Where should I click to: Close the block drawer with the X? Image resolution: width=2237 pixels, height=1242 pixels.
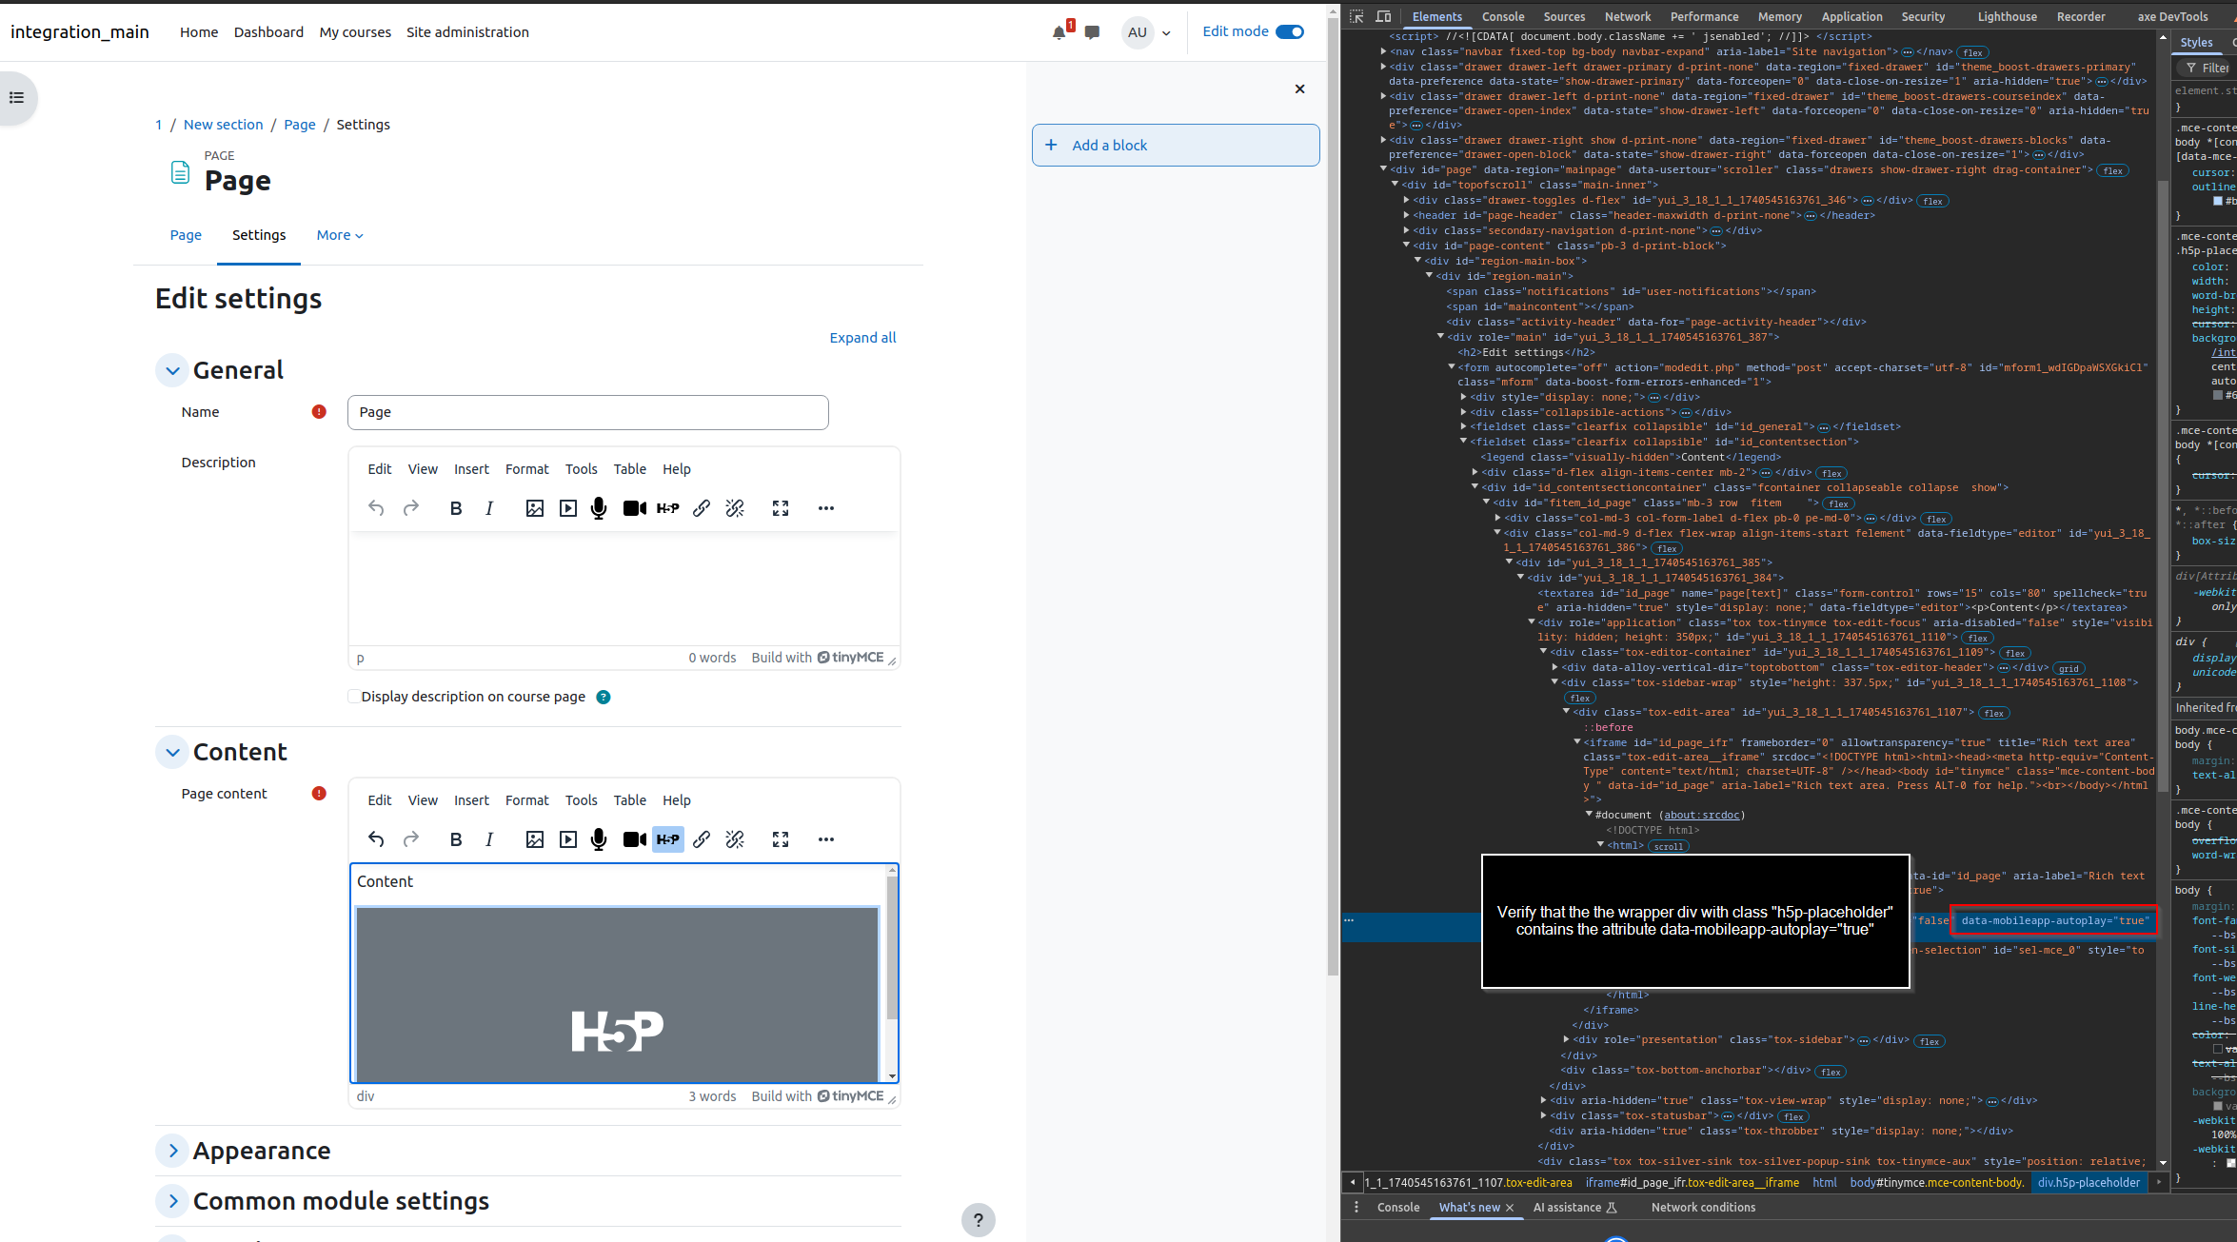click(1299, 89)
